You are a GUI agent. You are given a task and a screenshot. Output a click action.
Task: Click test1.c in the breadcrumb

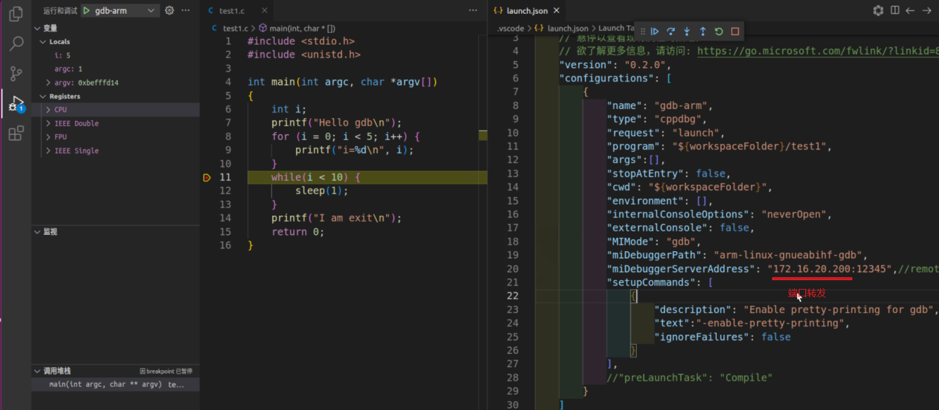pyautogui.click(x=235, y=28)
